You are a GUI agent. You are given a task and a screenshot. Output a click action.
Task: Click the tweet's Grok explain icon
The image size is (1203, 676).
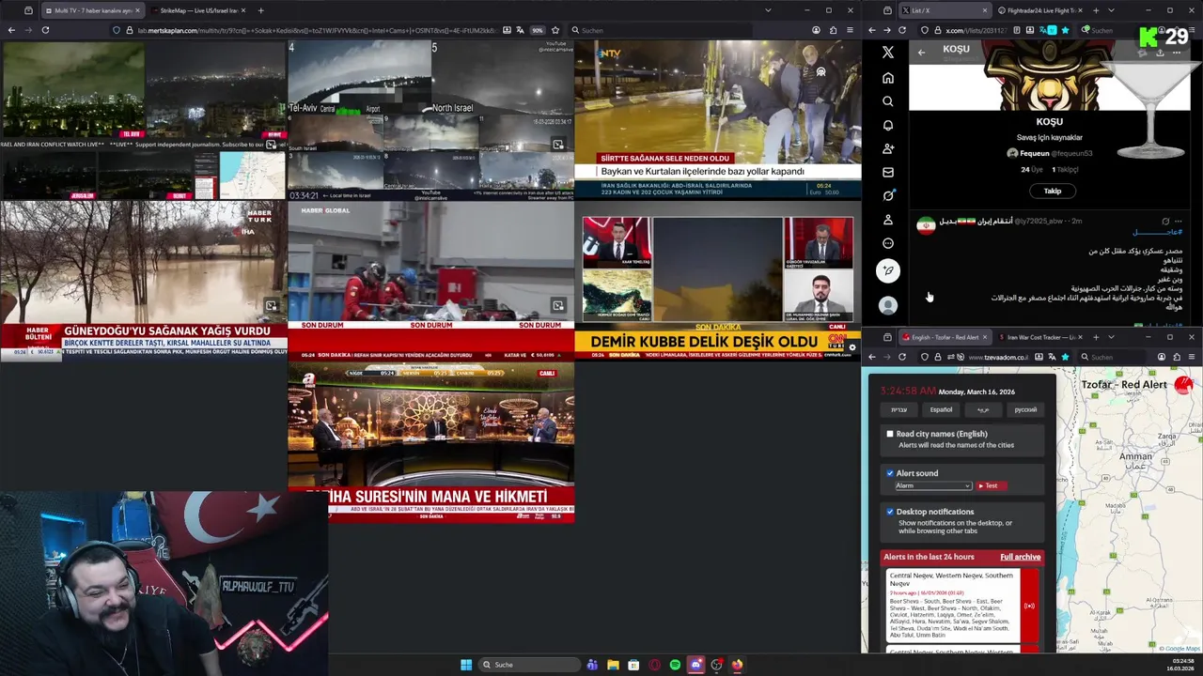tap(1165, 221)
